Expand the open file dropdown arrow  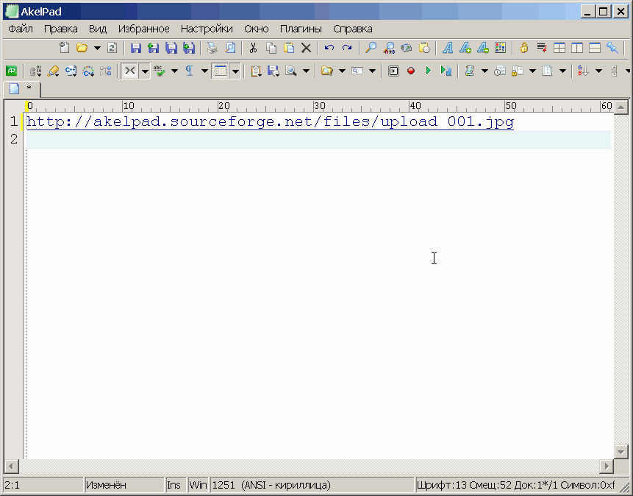click(97, 48)
